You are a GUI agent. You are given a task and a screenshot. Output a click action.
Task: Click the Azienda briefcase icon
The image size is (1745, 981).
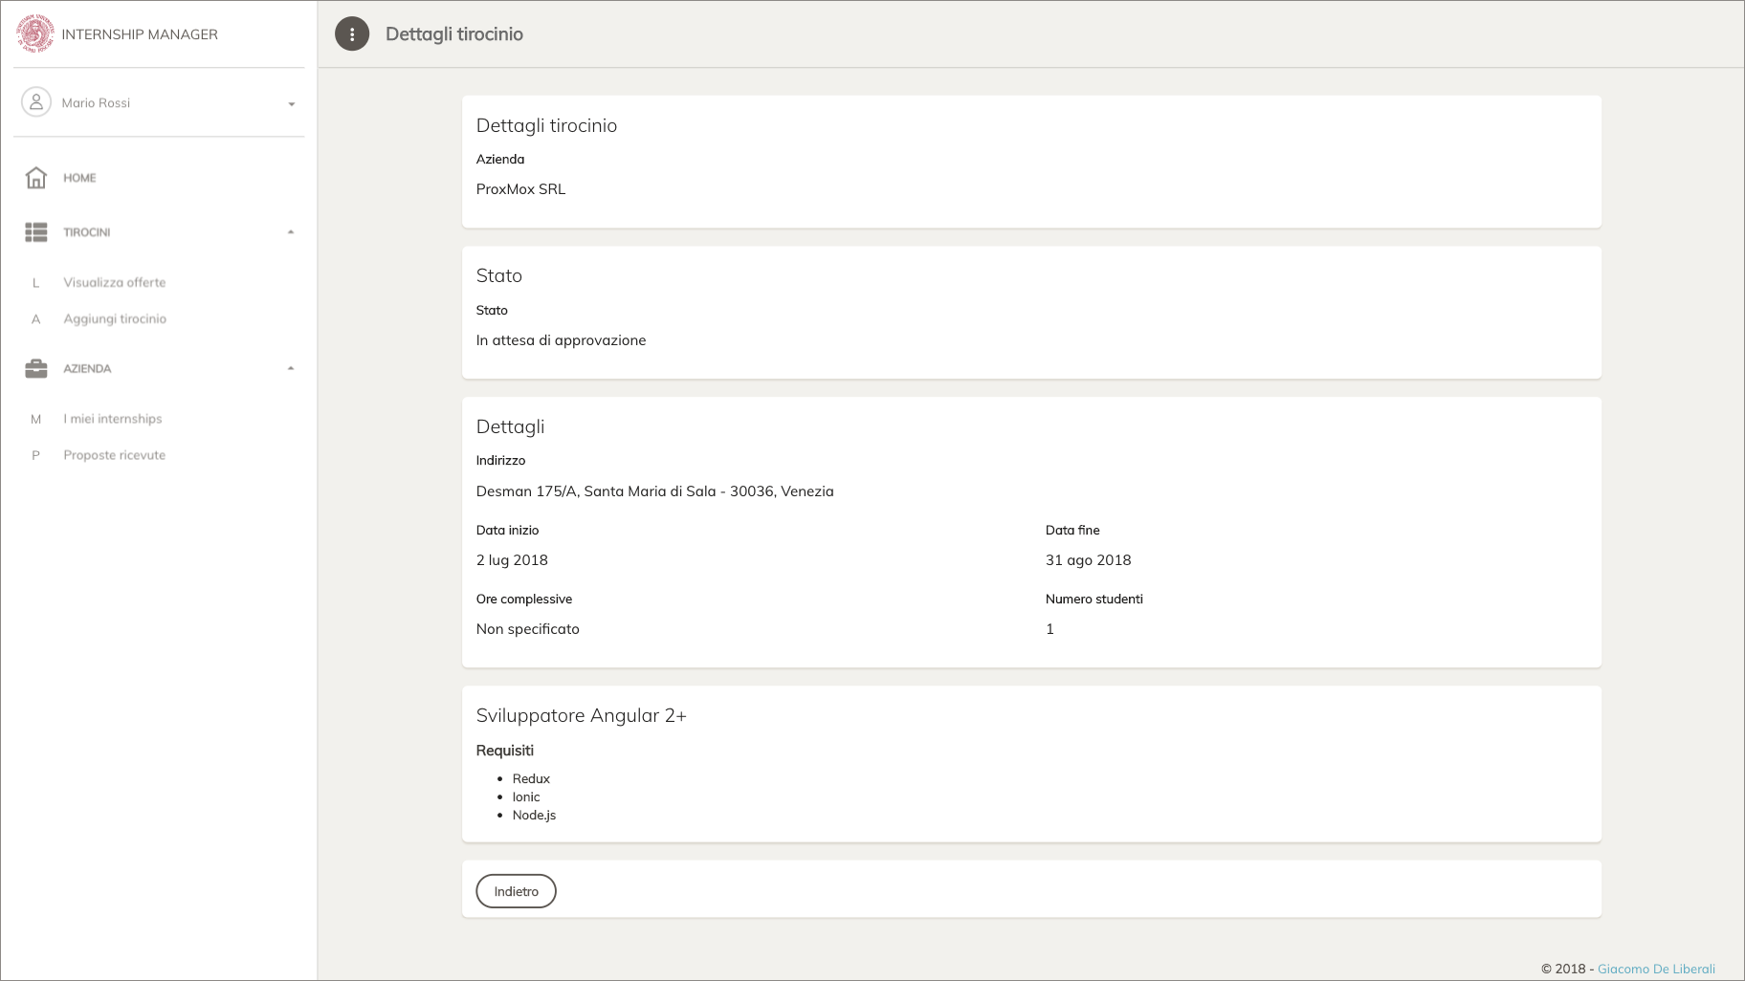coord(36,369)
